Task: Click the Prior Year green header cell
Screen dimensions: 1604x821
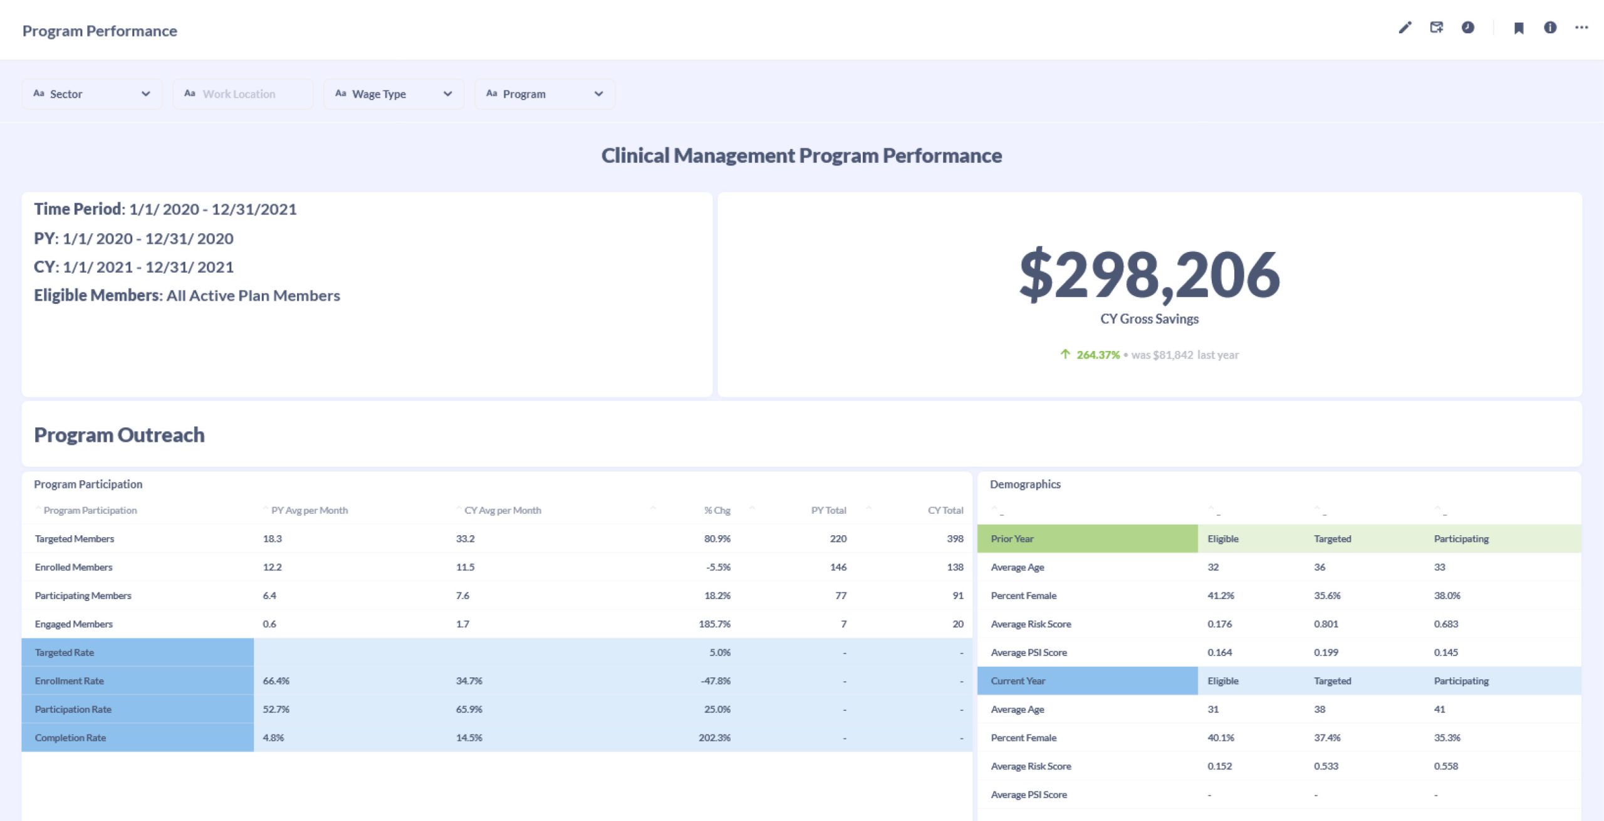Action: (1088, 539)
